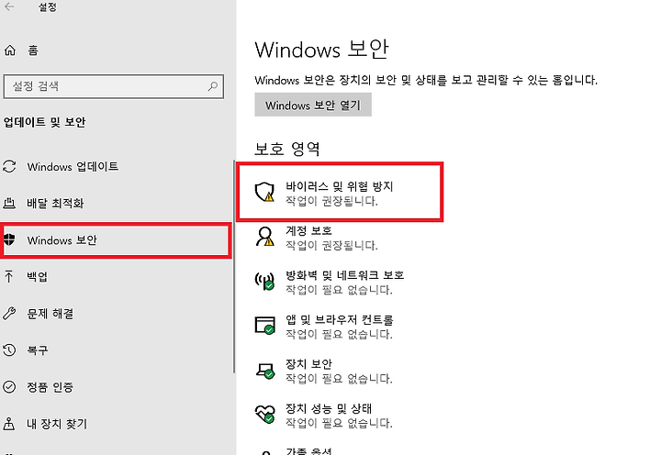Click 장치 성능 및 상태 heart icon
The height and width of the screenshot is (455, 661).
264,414
